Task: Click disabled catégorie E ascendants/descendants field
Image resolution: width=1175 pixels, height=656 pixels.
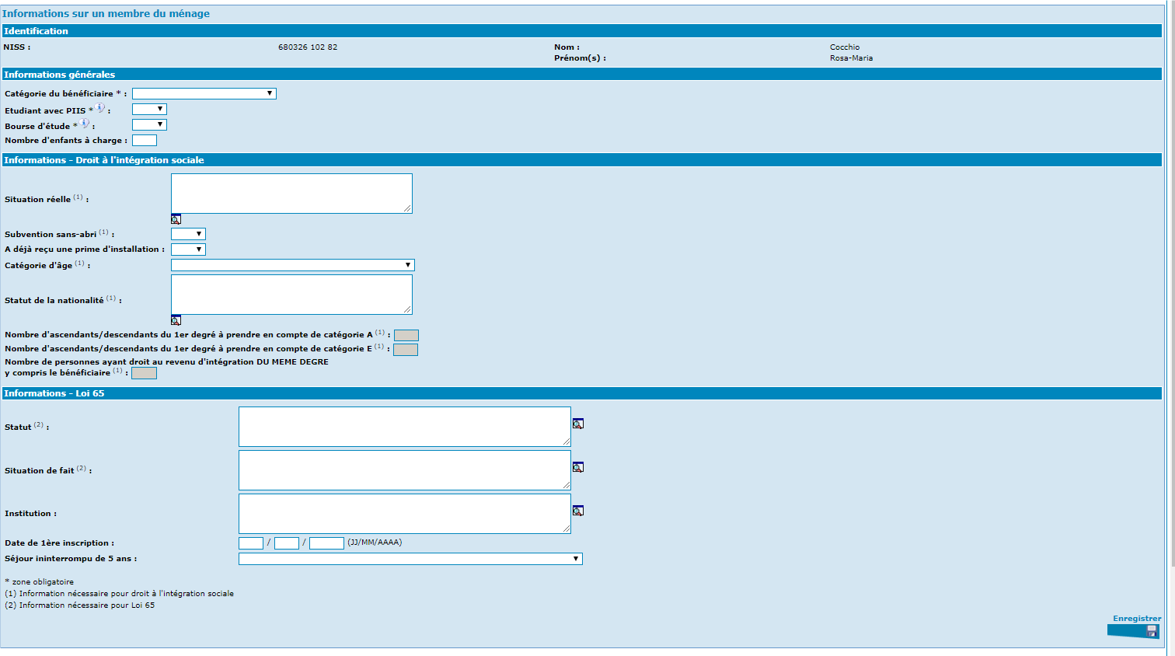Action: pyautogui.click(x=406, y=350)
